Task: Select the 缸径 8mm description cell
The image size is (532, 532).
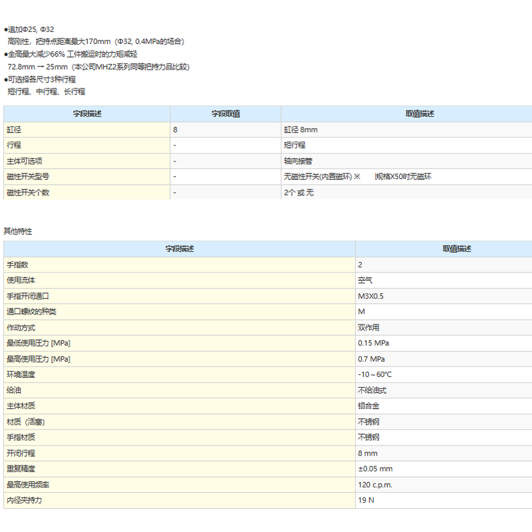Action: coord(301,130)
